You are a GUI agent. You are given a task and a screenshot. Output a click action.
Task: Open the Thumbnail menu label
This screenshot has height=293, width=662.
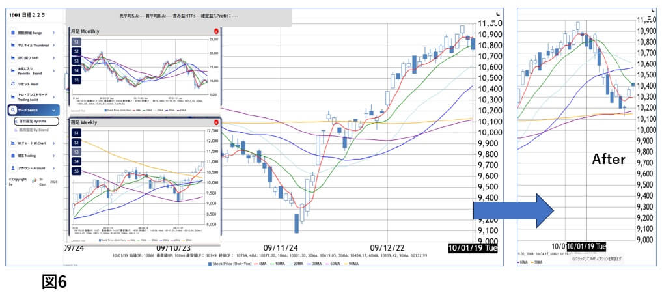click(x=33, y=45)
